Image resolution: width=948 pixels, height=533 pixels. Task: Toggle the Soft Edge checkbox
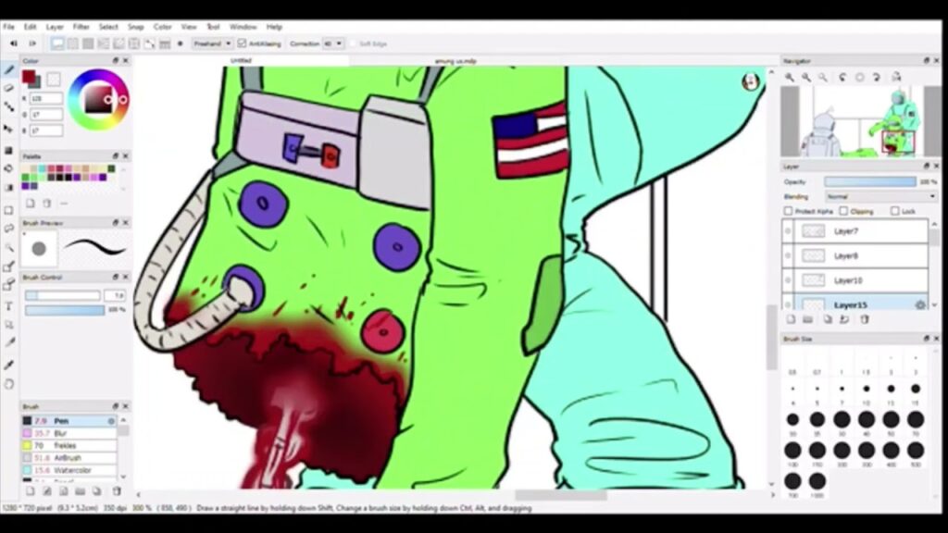pos(354,43)
